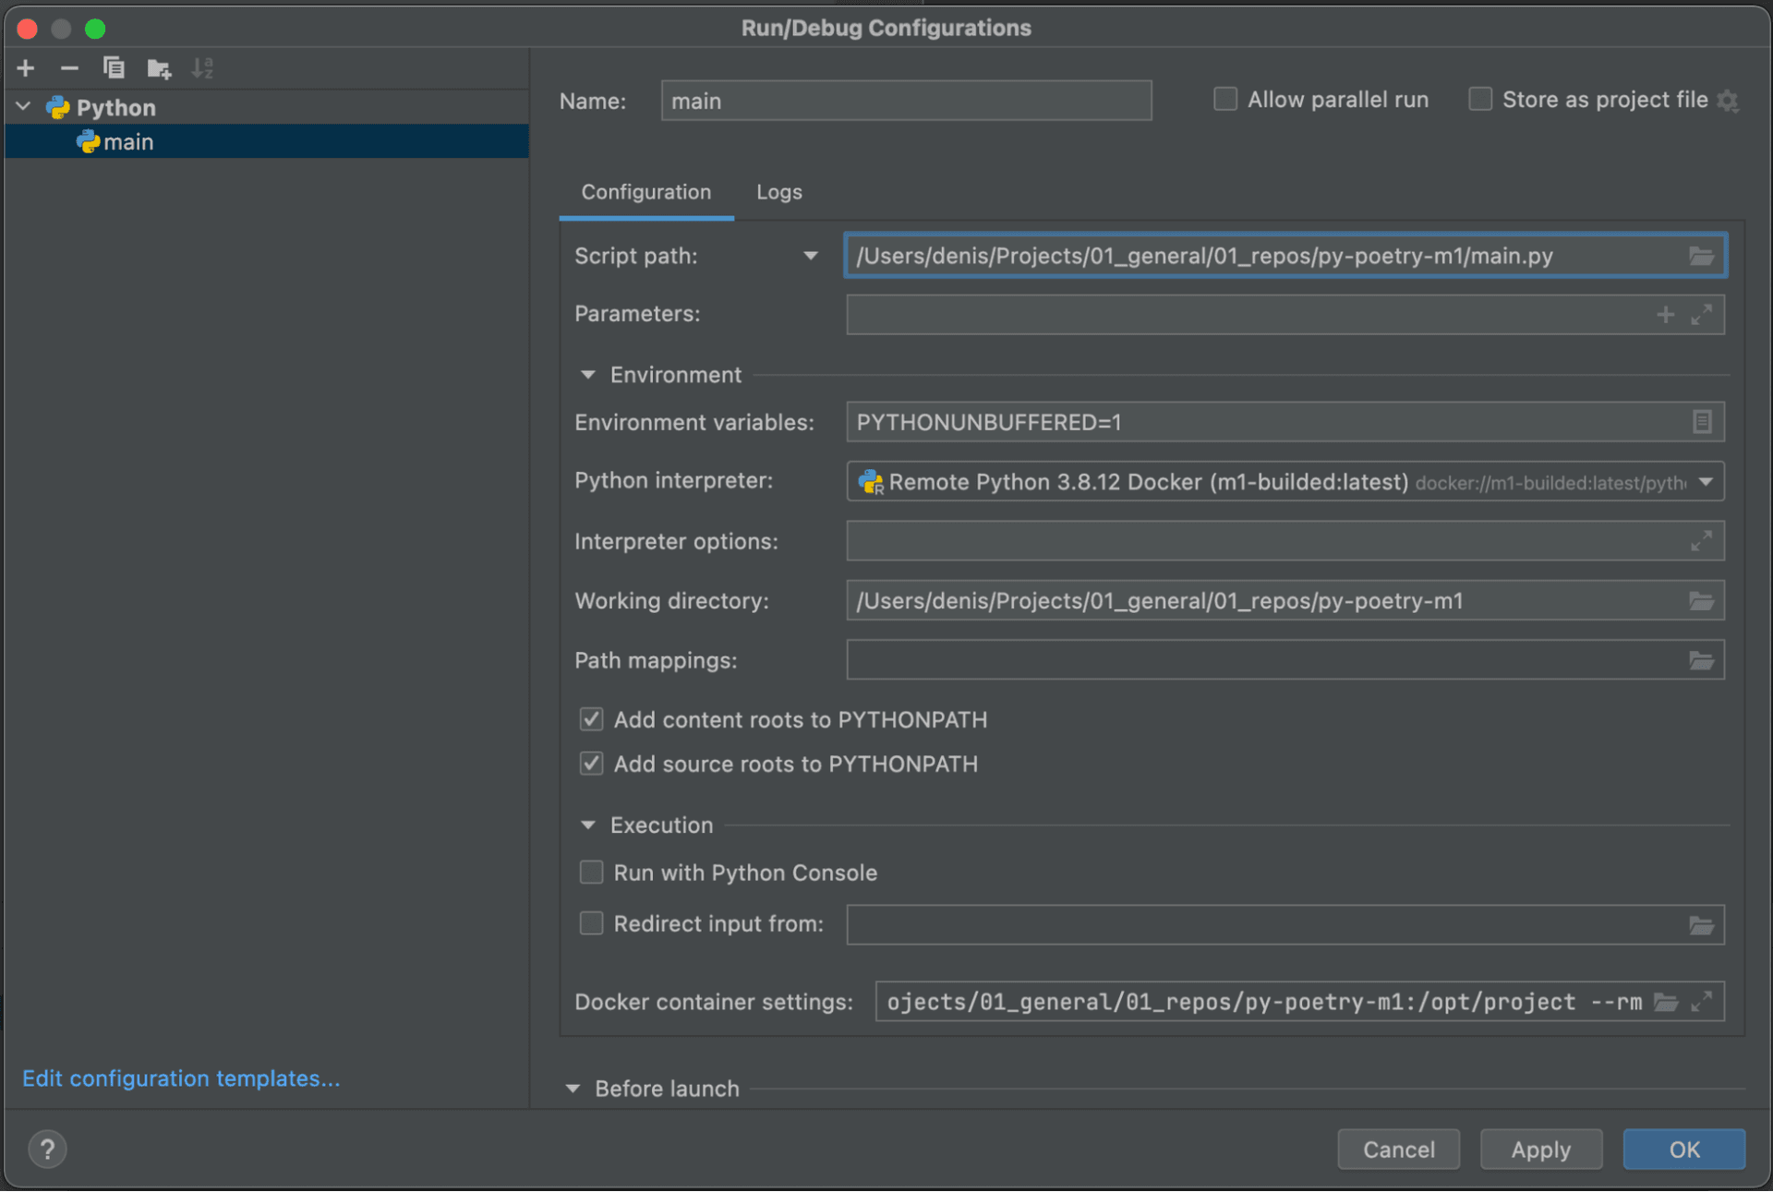Click the Apply button
The image size is (1773, 1192).
(1540, 1150)
